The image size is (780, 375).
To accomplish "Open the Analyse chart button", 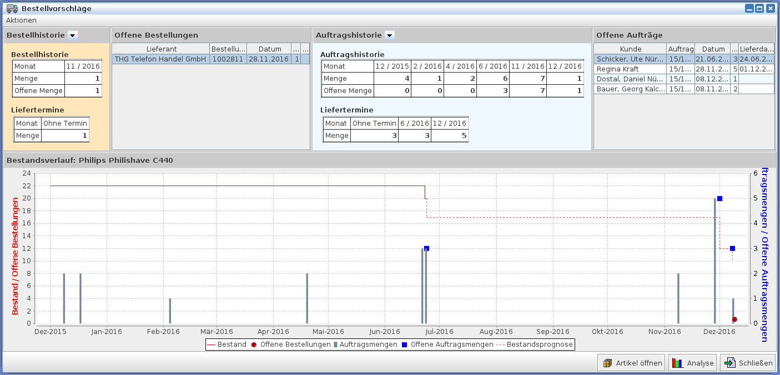I will click(x=692, y=363).
